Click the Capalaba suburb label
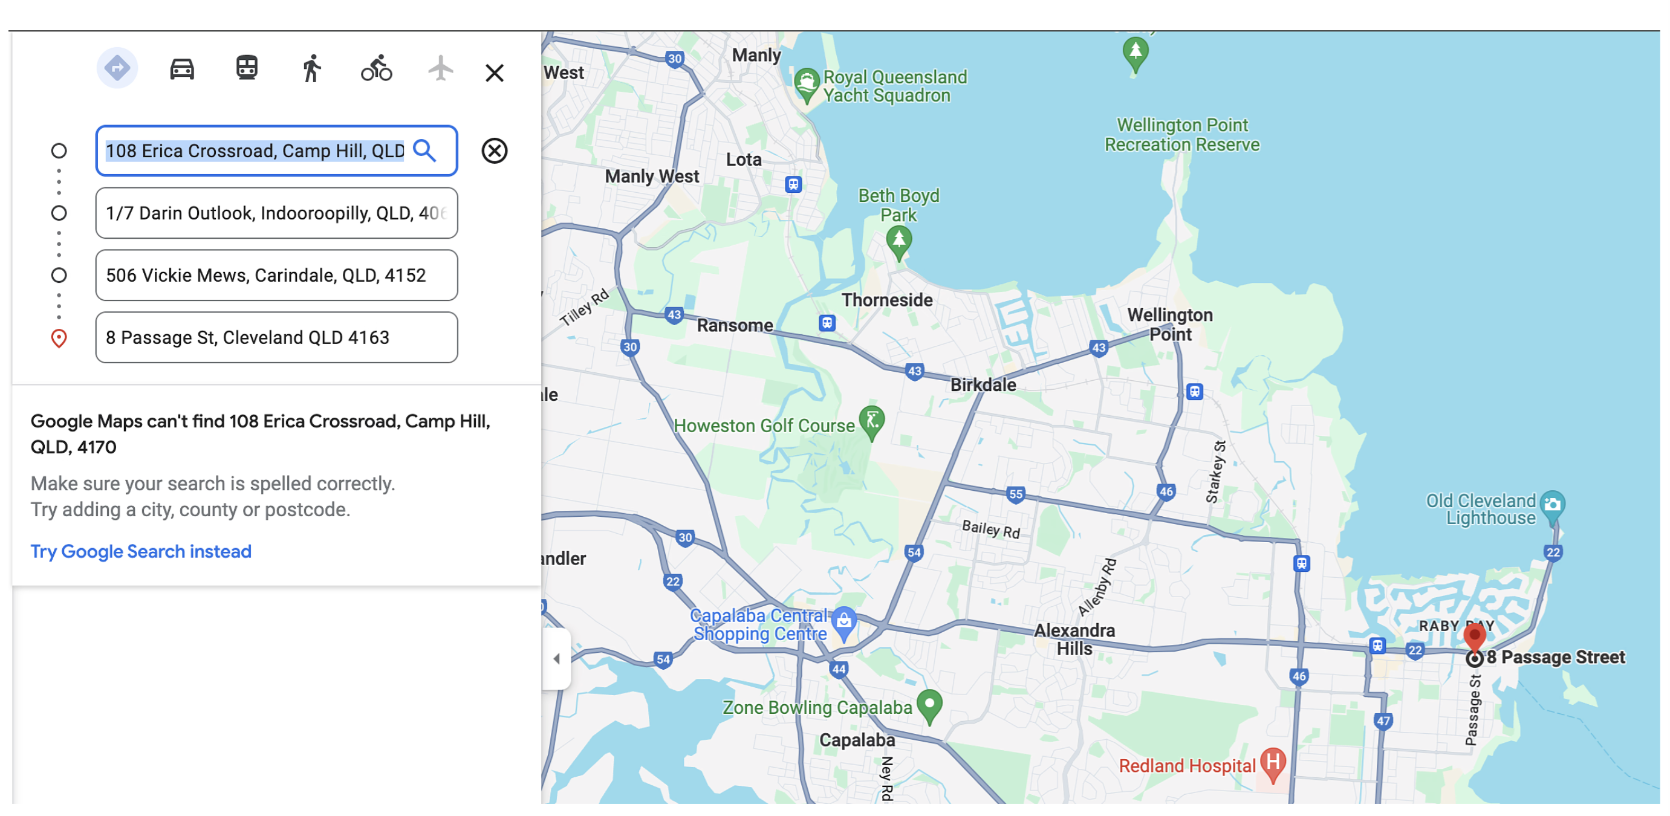 pos(856,739)
